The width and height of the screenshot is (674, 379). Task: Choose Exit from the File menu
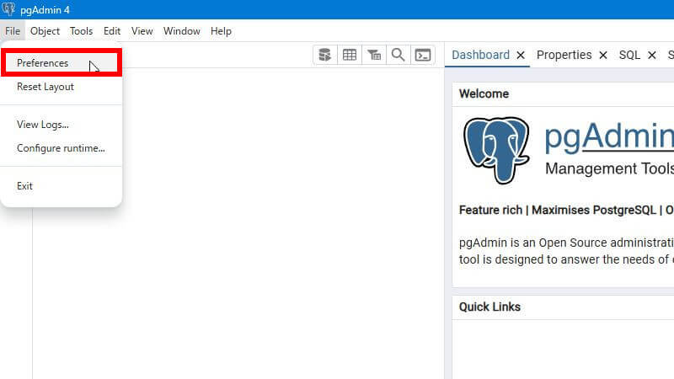pyautogui.click(x=62, y=186)
